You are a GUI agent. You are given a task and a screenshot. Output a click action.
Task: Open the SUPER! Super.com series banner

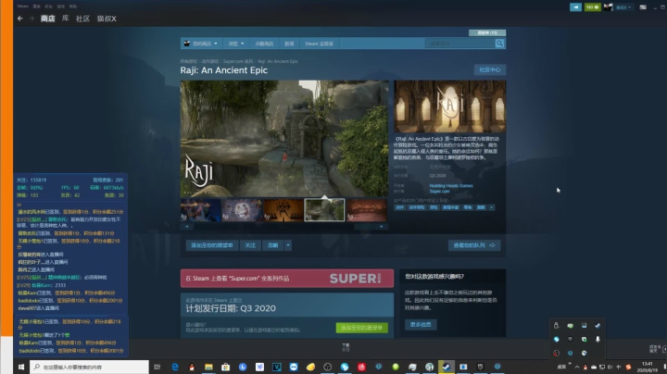point(287,279)
